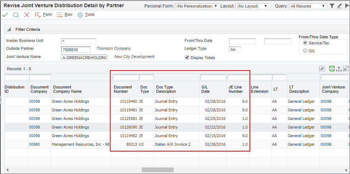This screenshot has height=174, width=350.
Task: Select document number 10126090 cell
Action: pyautogui.click(x=125, y=127)
